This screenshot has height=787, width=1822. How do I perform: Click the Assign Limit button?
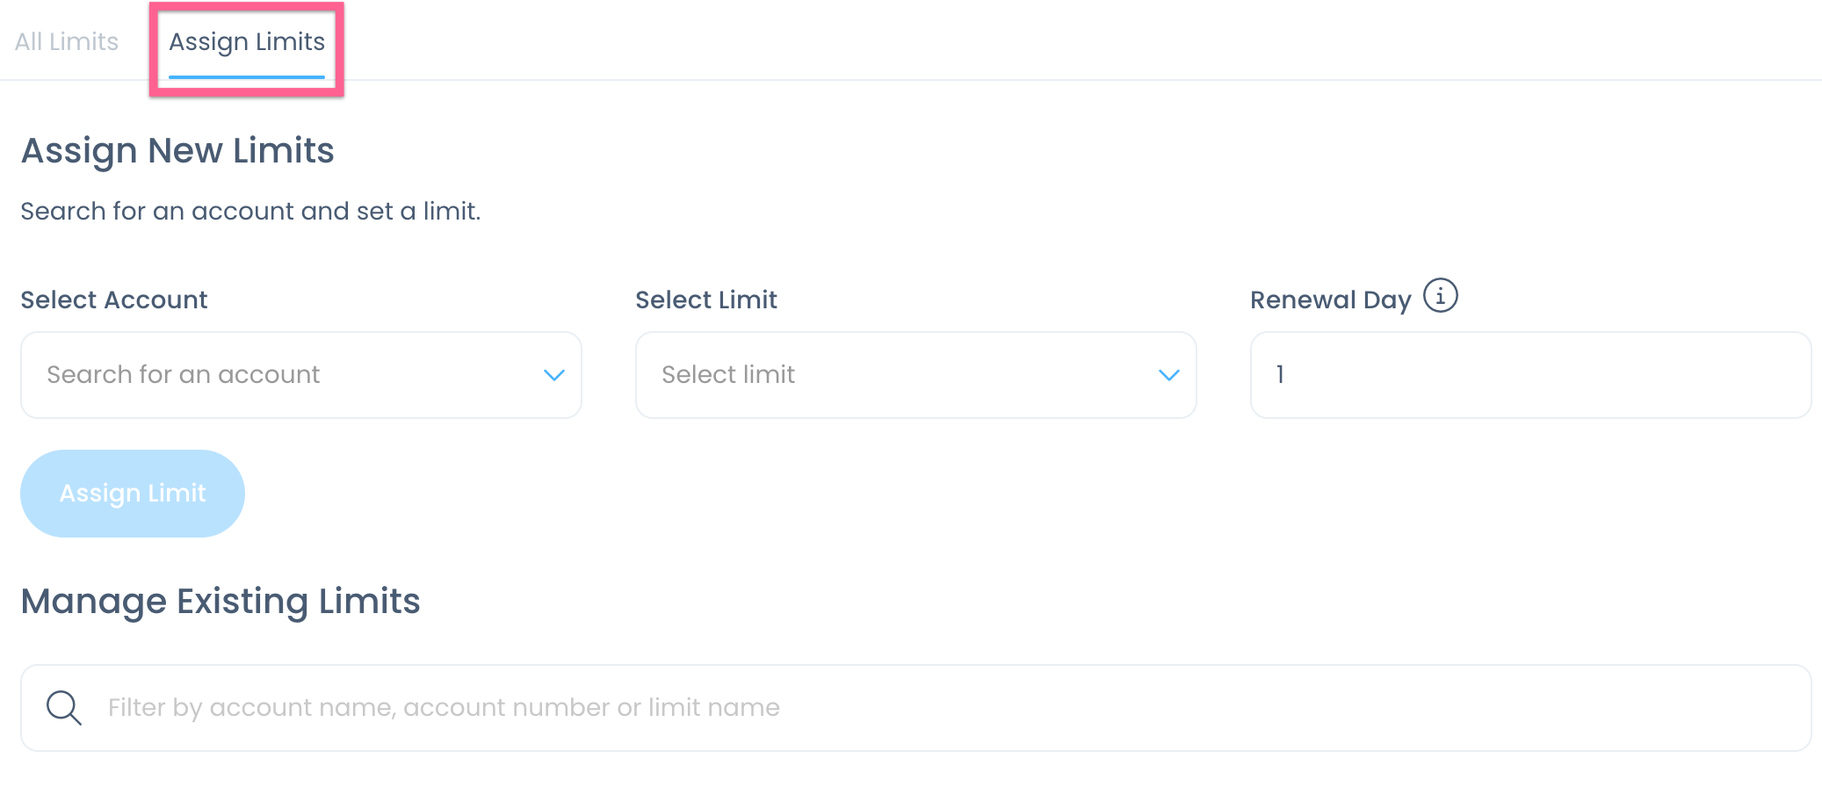pyautogui.click(x=133, y=494)
